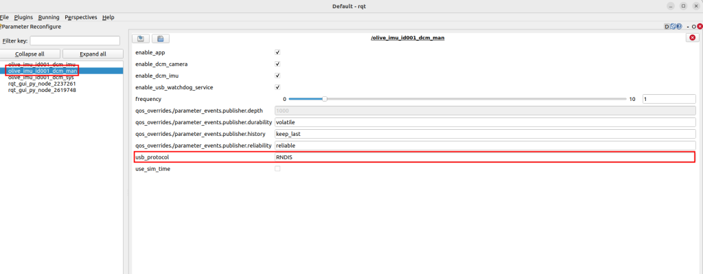The height and width of the screenshot is (274, 703).
Task: Click the enable_app parameter label
Action: [150, 52]
